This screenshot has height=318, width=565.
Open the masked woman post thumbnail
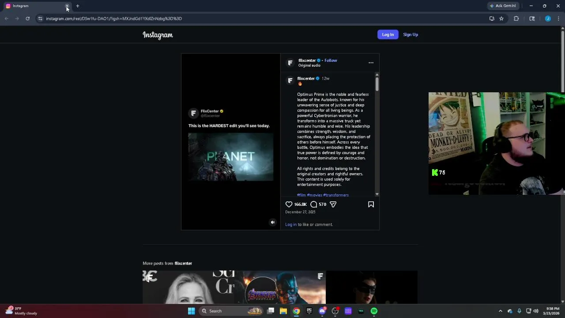[x=372, y=288]
